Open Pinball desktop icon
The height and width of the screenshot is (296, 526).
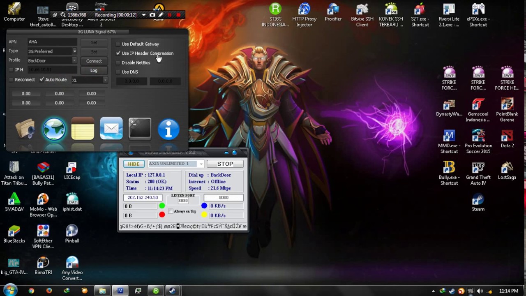(72, 234)
